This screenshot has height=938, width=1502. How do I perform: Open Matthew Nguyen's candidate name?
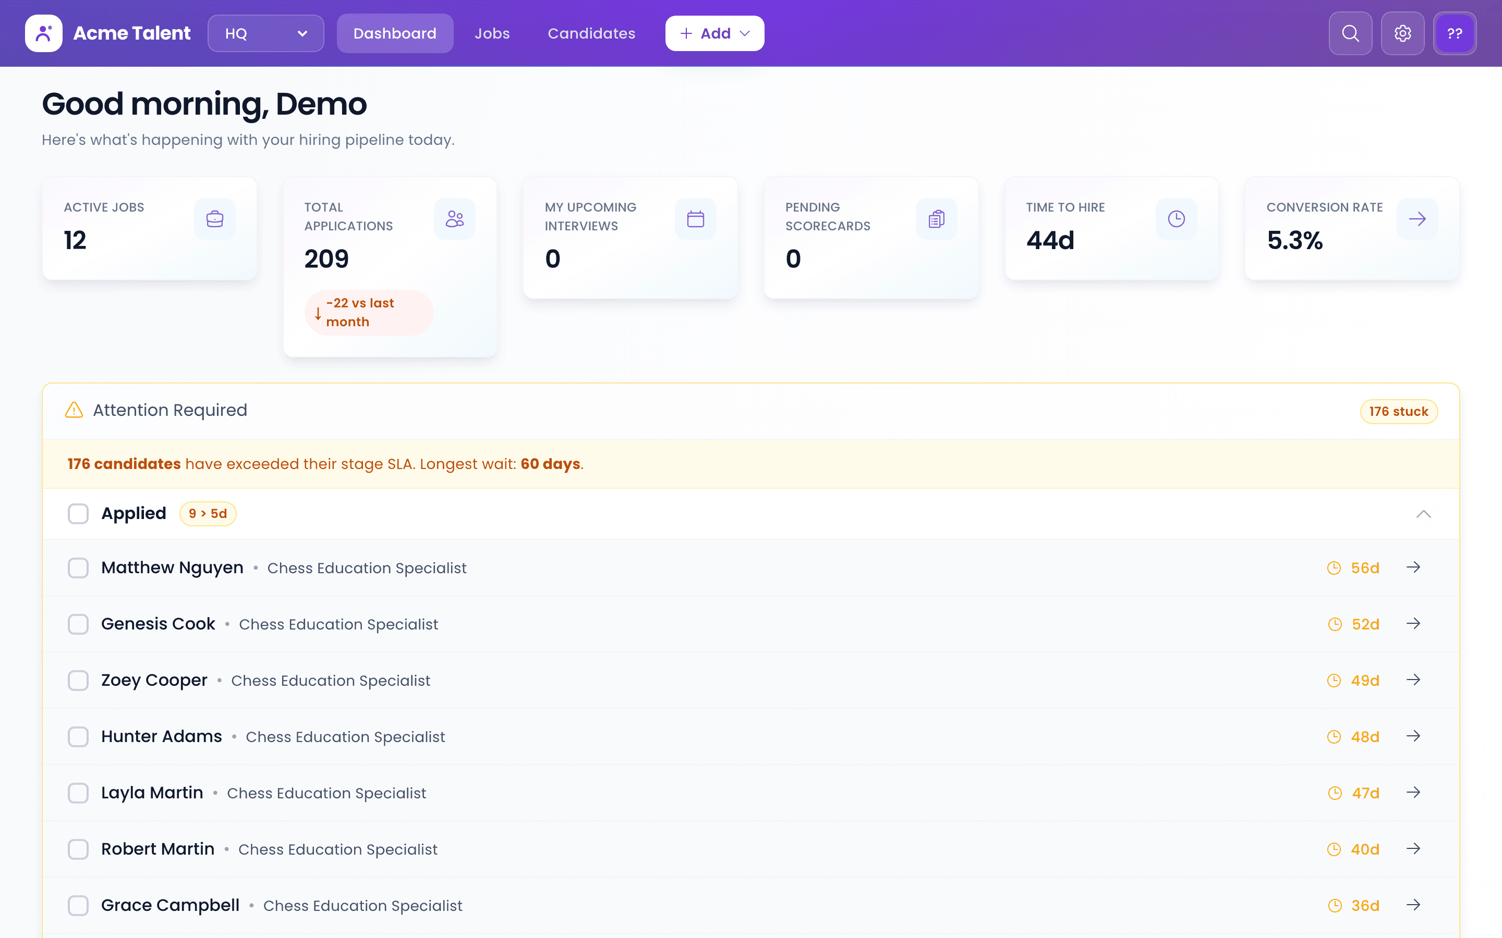[x=172, y=567]
